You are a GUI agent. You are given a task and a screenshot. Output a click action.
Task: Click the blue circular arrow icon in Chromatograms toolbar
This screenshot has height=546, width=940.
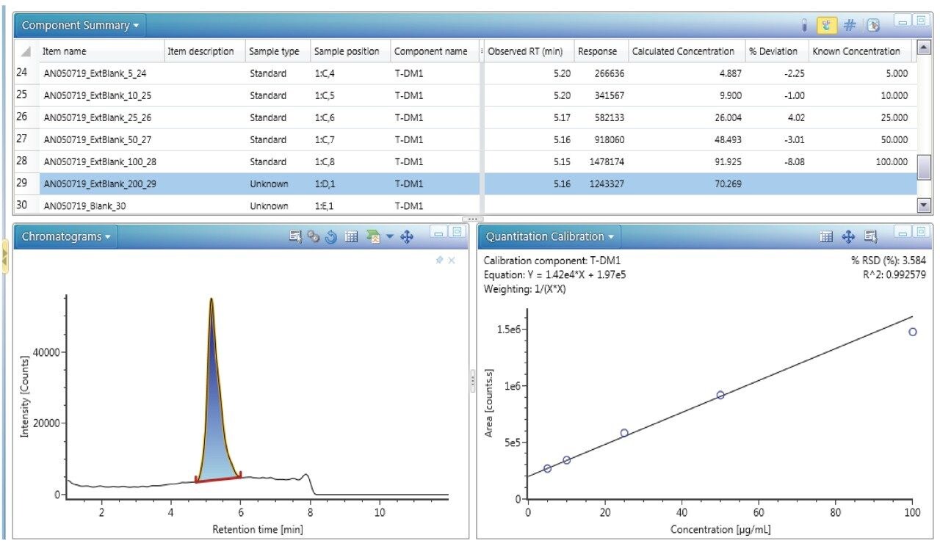point(331,237)
